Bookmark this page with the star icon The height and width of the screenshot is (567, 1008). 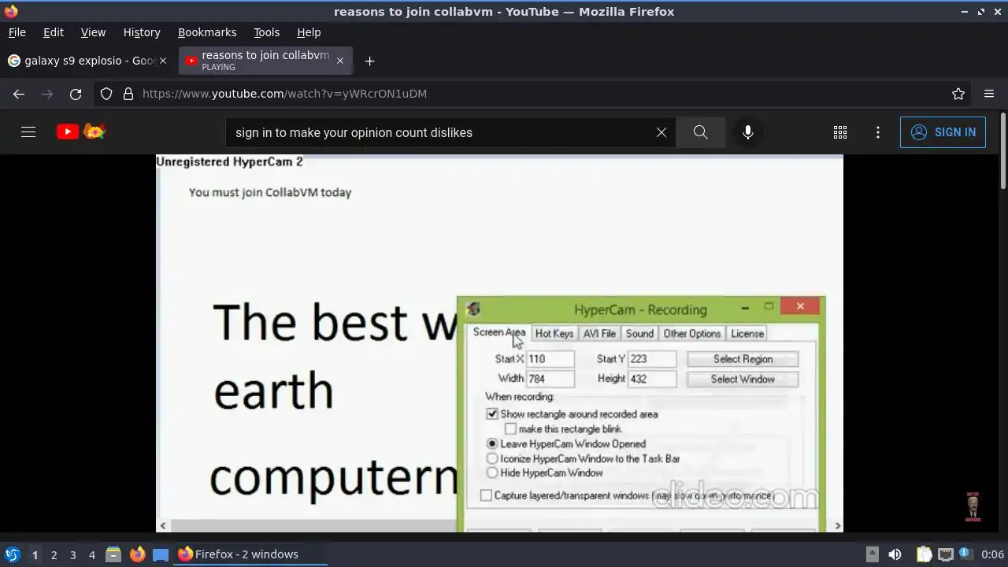click(958, 94)
